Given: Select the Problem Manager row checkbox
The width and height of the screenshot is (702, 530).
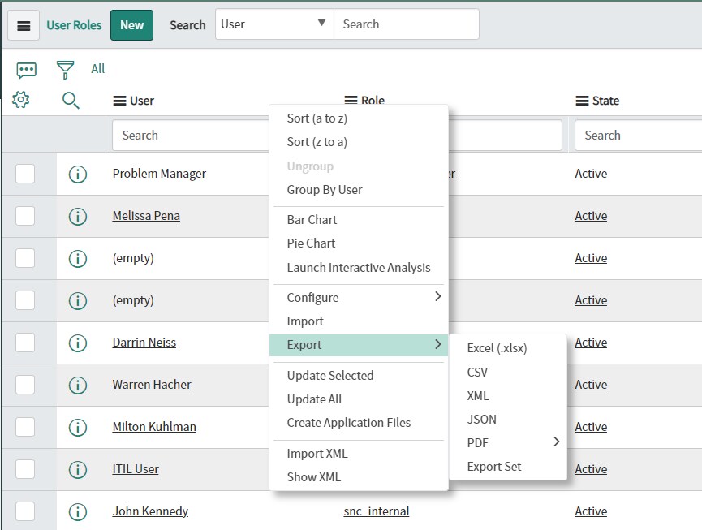Looking at the screenshot, I should coord(25,174).
